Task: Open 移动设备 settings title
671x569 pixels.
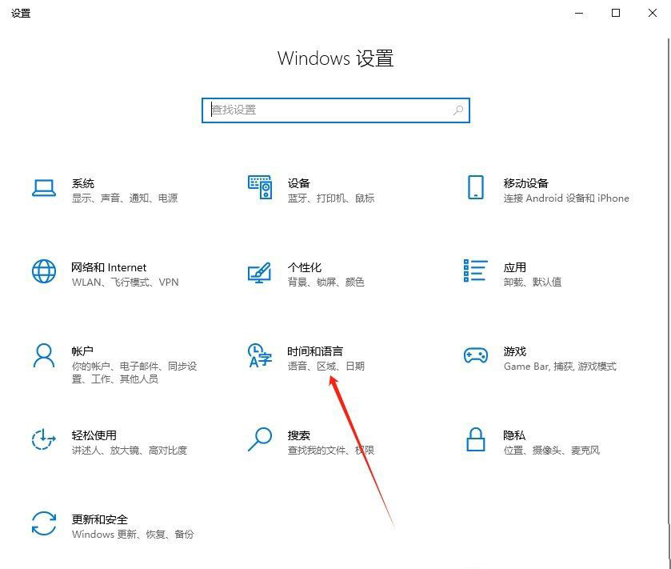Action: click(x=526, y=183)
